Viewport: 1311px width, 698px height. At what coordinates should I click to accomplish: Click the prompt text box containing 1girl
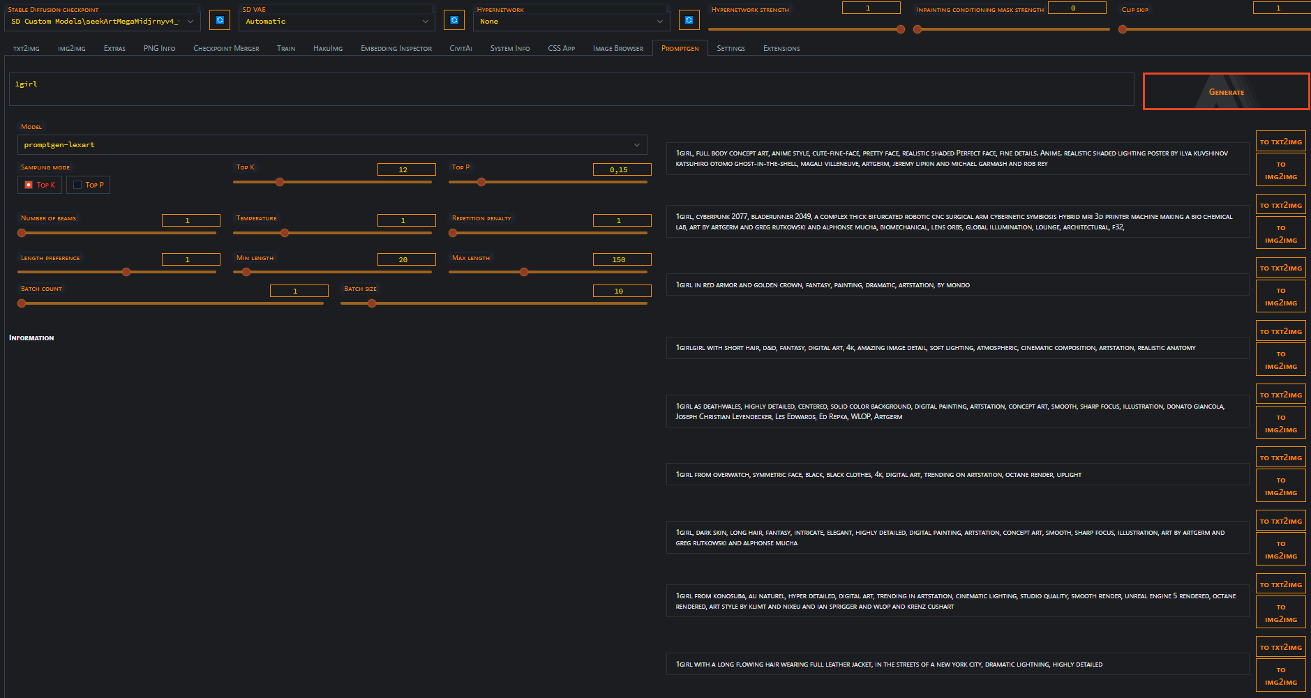click(x=571, y=89)
